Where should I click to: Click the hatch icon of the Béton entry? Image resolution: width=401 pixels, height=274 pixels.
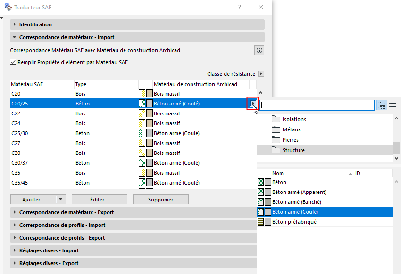tap(260, 182)
